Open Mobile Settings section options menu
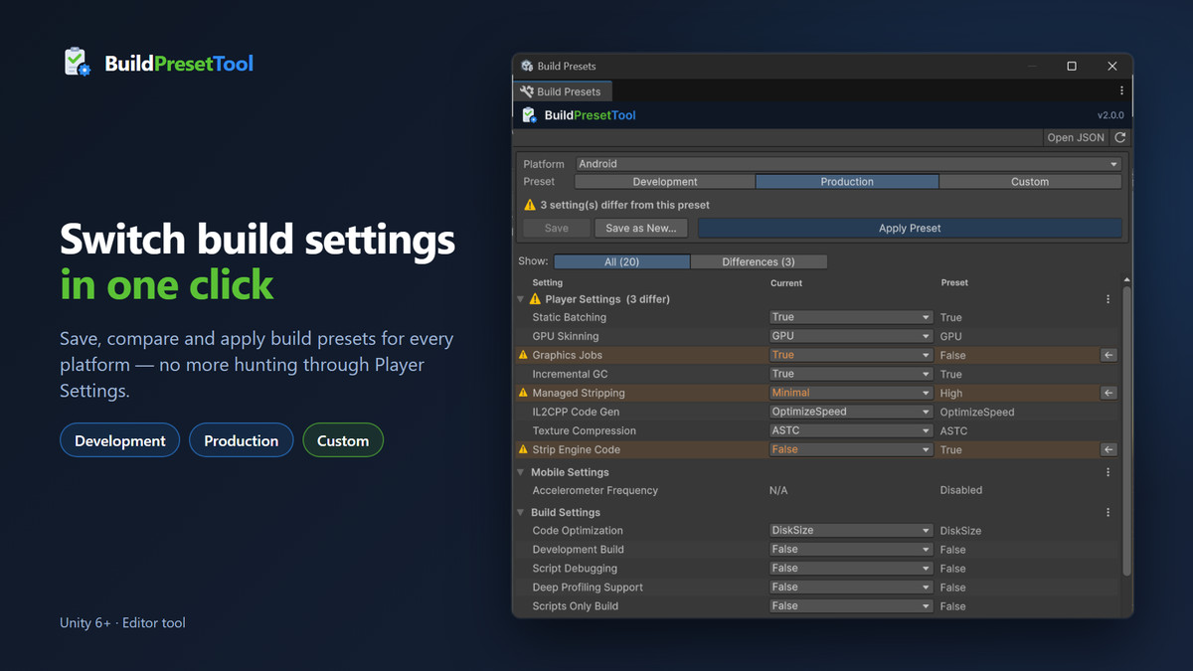 pos(1108,472)
